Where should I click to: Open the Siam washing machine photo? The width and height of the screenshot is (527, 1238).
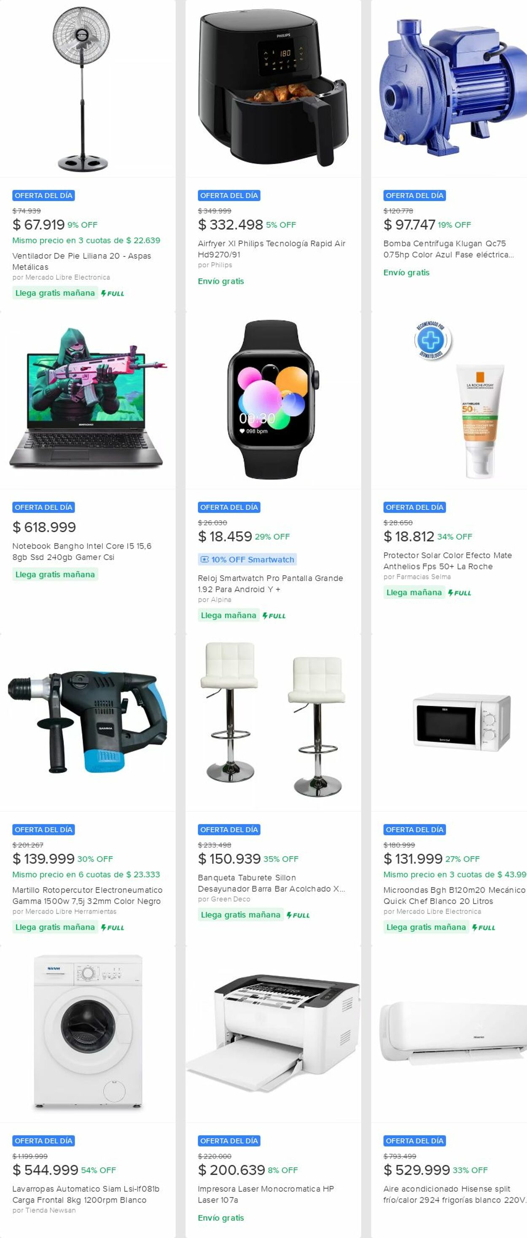click(88, 1032)
